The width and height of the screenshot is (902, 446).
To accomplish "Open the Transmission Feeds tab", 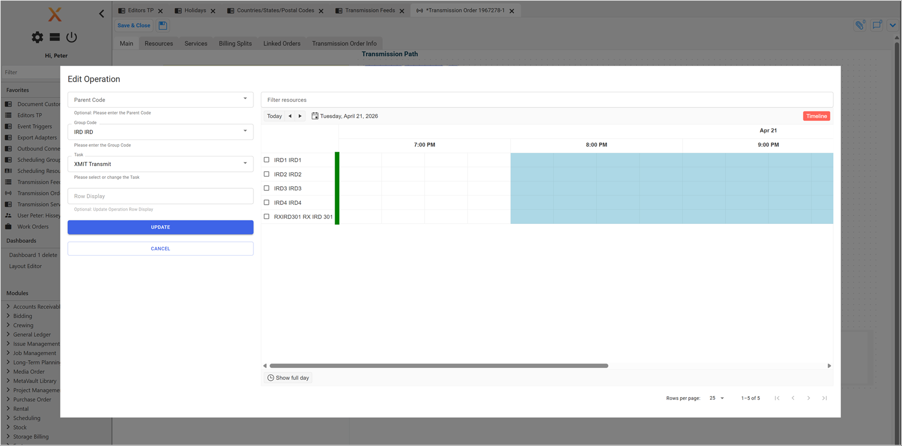I will [x=370, y=11].
